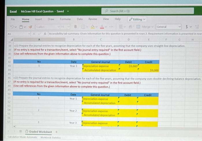Open the Data tab
The image size is (202, 141).
click(80, 19)
